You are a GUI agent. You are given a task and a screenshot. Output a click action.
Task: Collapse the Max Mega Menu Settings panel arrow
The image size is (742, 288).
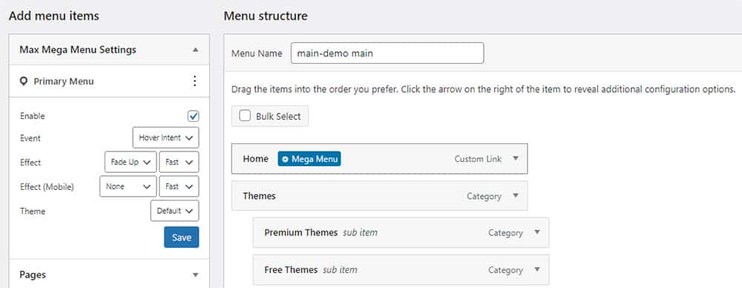[195, 50]
